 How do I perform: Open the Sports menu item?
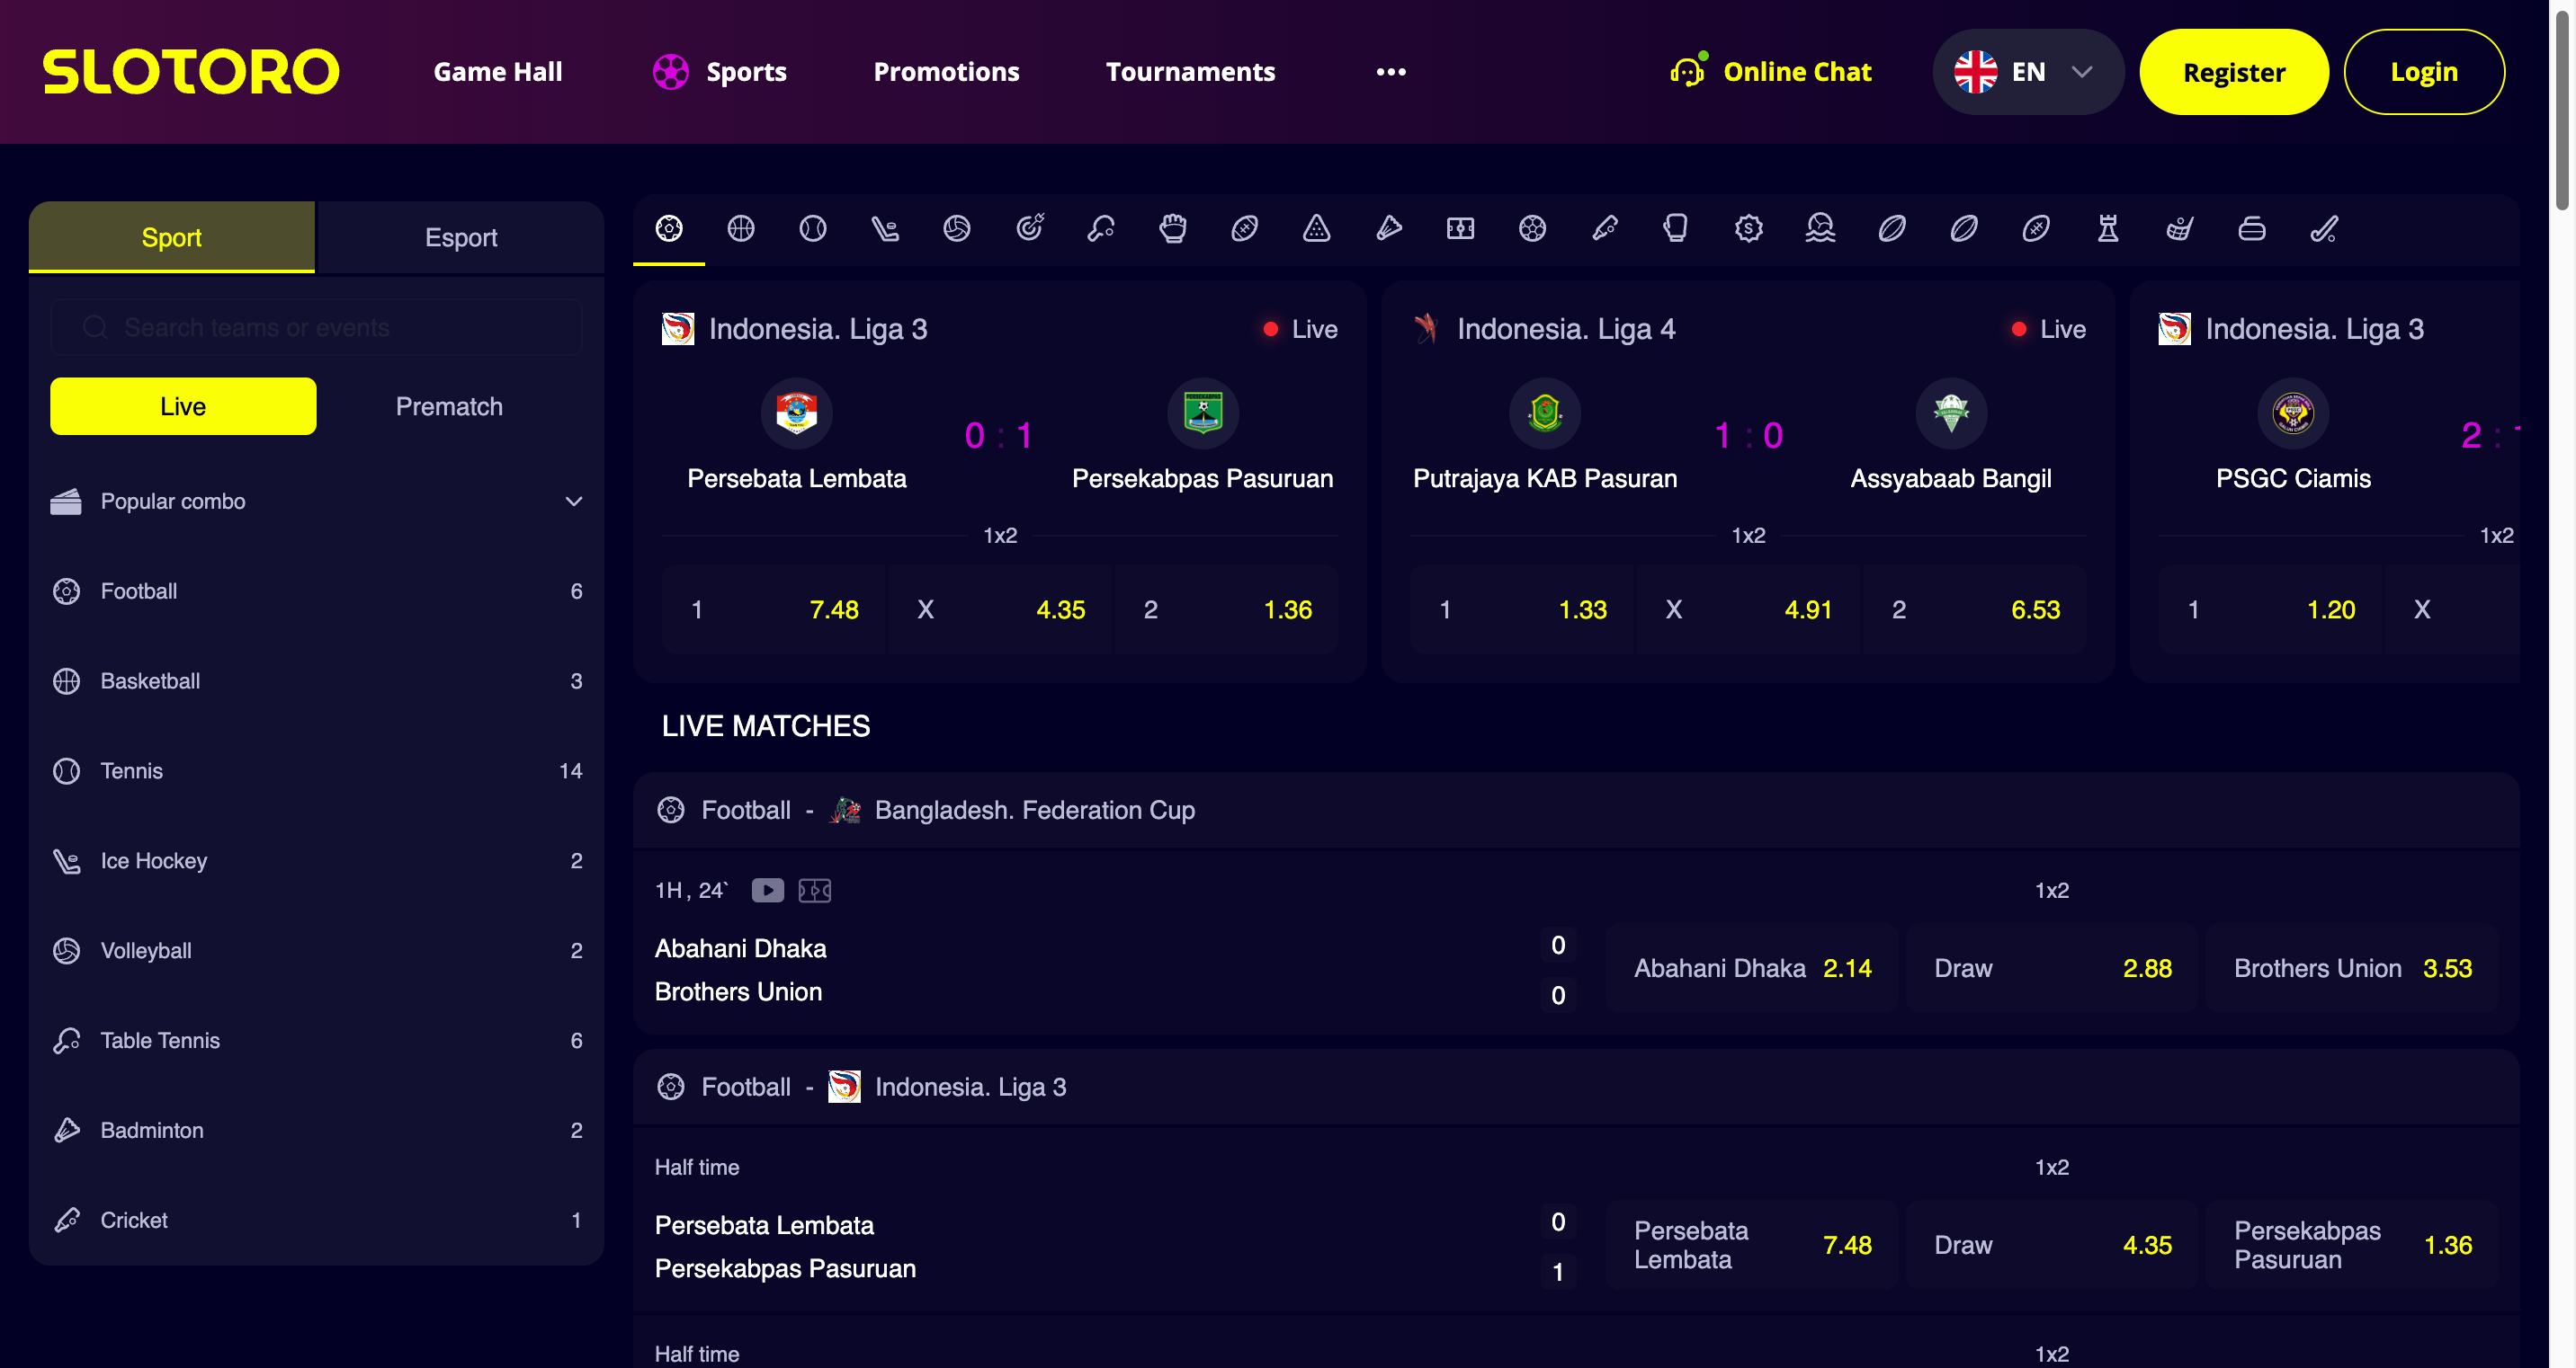[x=746, y=72]
